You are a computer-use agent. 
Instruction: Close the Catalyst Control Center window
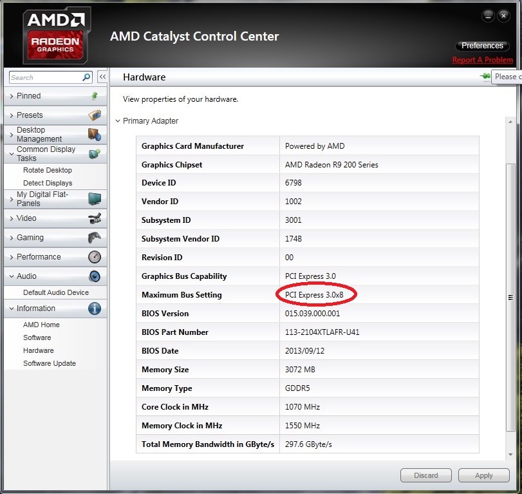coord(504,15)
